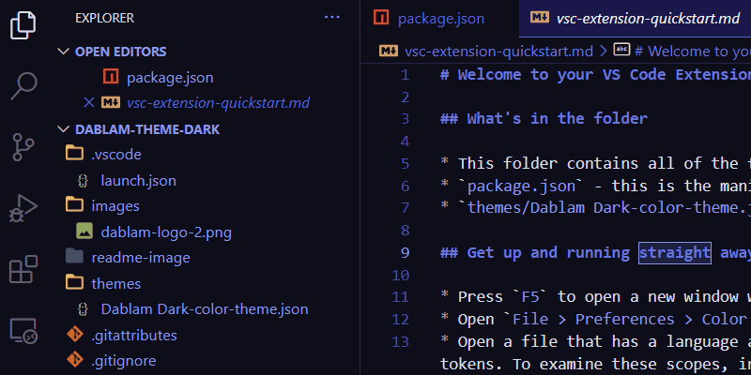Click the markdown icon in Open Editors list
751x375 pixels.
click(x=111, y=102)
